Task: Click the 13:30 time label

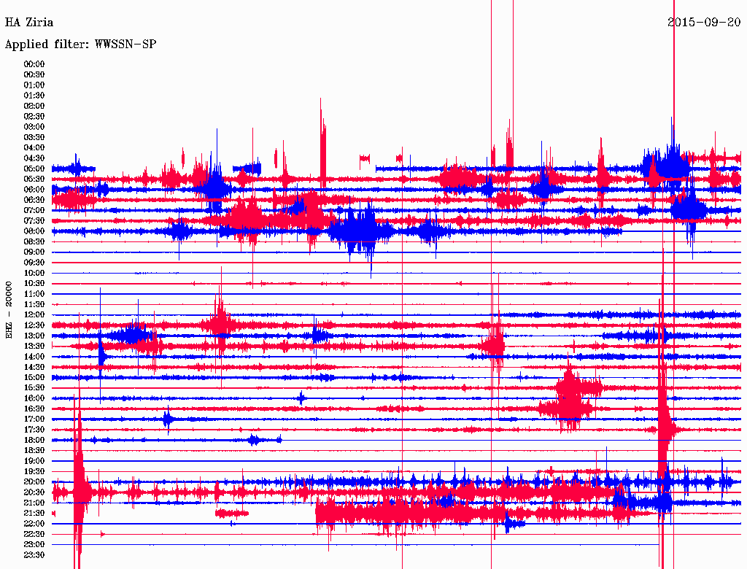Action: pyautogui.click(x=34, y=347)
